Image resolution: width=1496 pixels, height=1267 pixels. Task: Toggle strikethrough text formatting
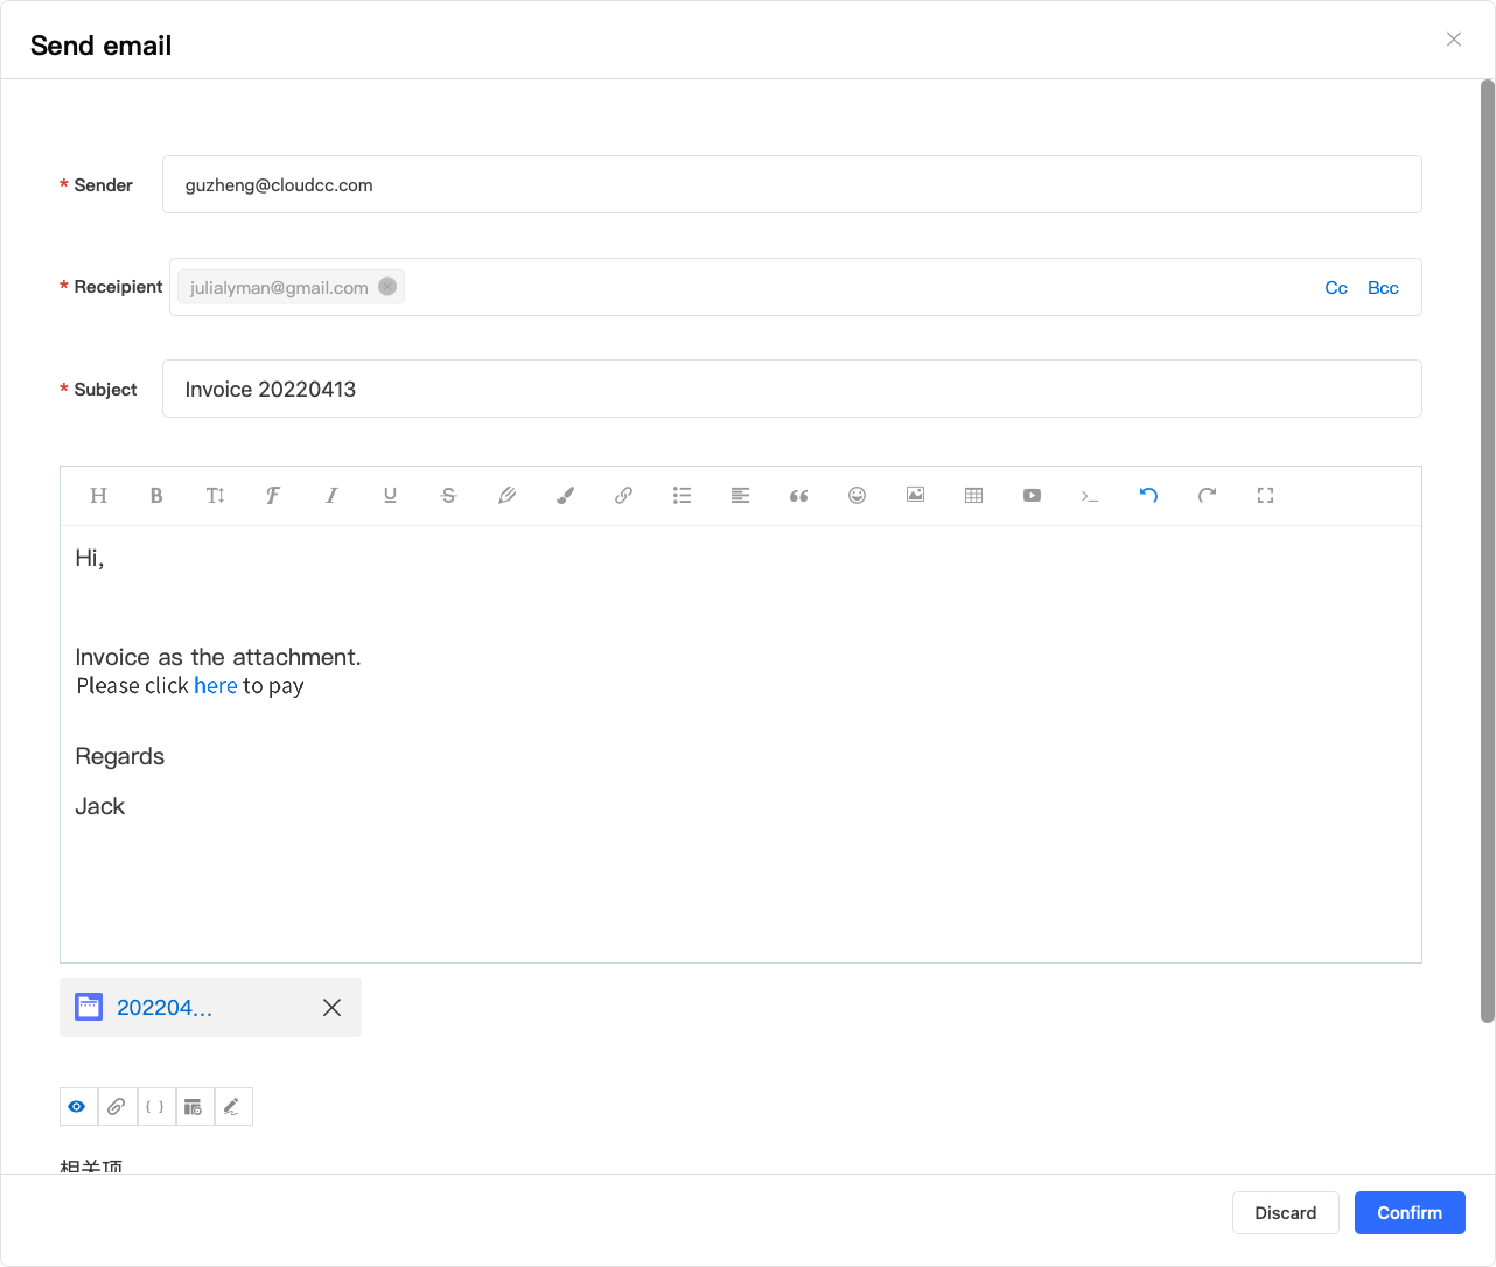448,496
